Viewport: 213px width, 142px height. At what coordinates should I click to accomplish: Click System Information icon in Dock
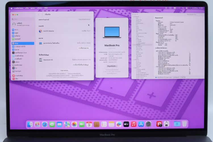tap(166, 124)
